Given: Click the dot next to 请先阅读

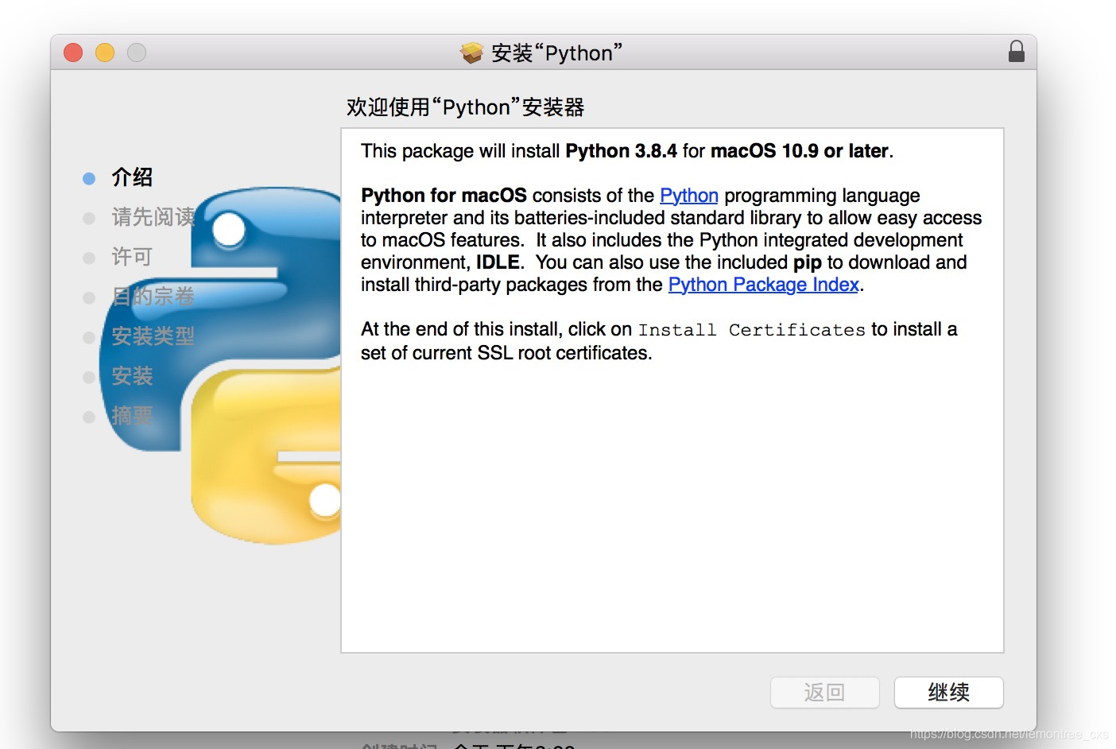Looking at the screenshot, I should click(88, 218).
